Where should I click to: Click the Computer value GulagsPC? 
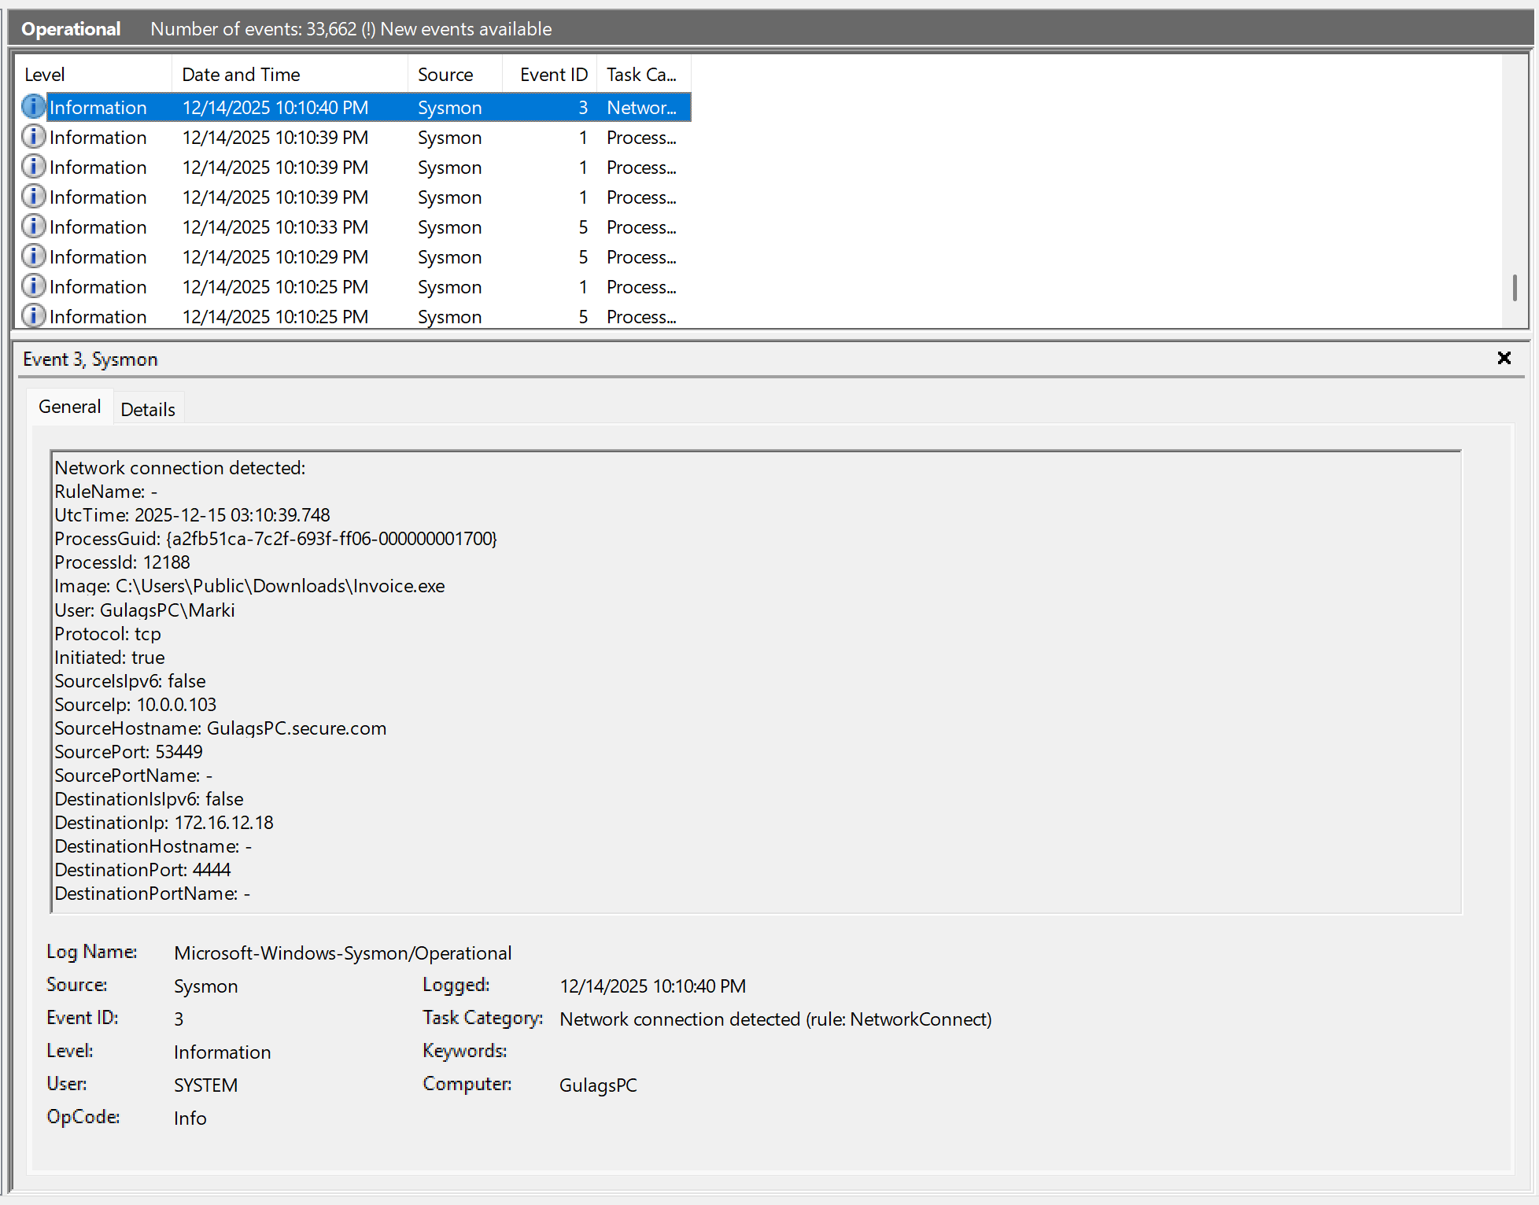pyautogui.click(x=598, y=1085)
